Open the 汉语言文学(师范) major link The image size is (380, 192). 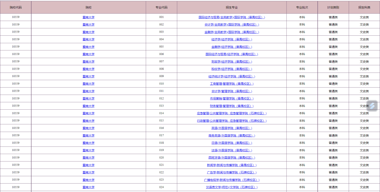pos(232,187)
